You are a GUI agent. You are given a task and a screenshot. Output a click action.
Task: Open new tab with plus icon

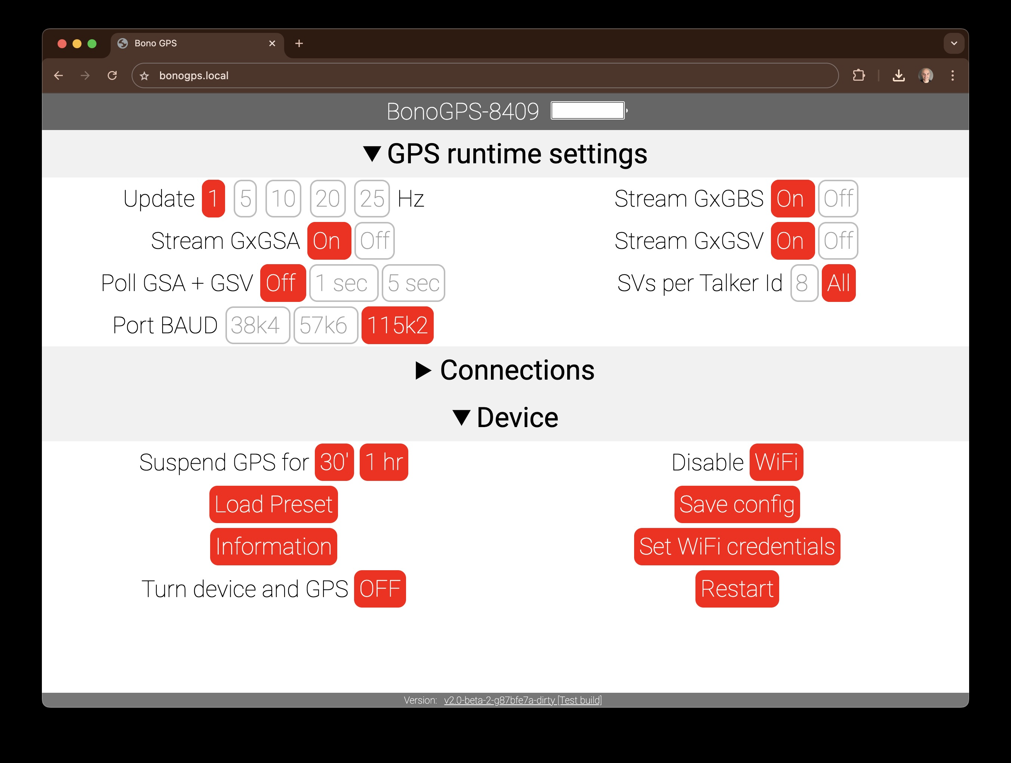[299, 43]
